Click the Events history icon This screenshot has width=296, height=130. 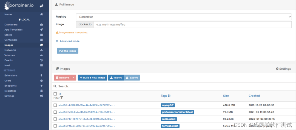coord(42,60)
